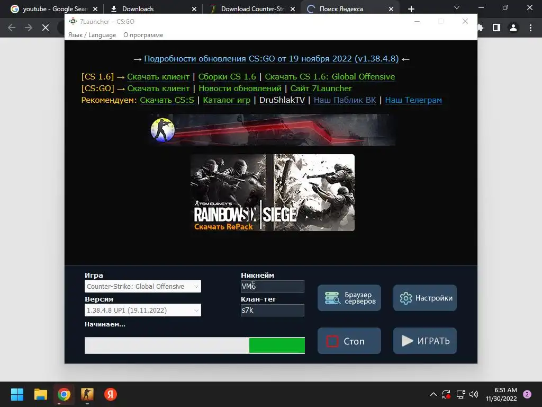Image resolution: width=542 pixels, height=407 pixels.
Task: Open notification badge showing 2
Action: [x=527, y=394]
